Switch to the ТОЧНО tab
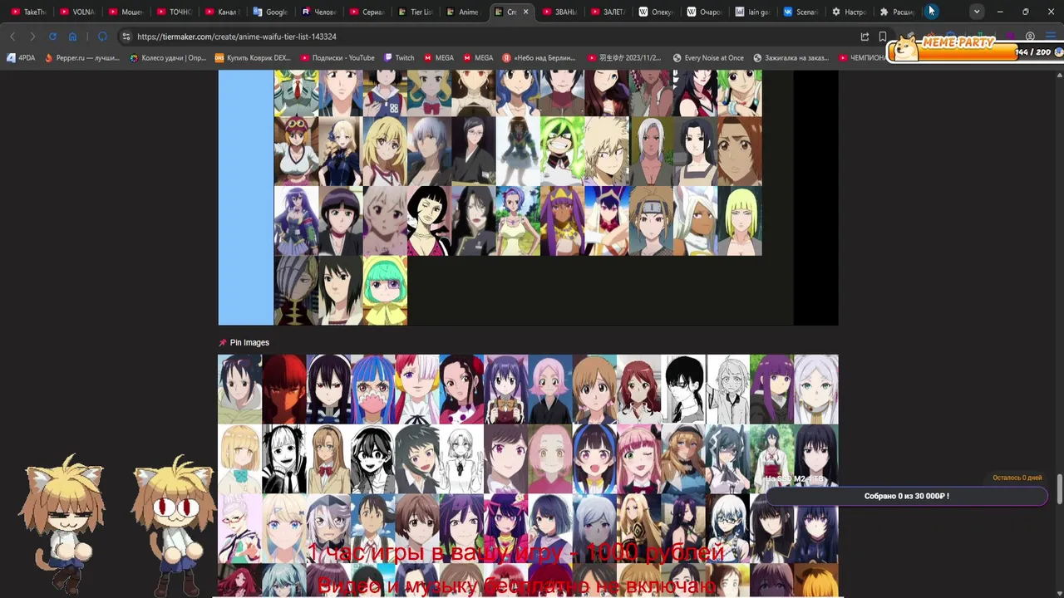Image resolution: width=1064 pixels, height=598 pixels. tap(174, 12)
